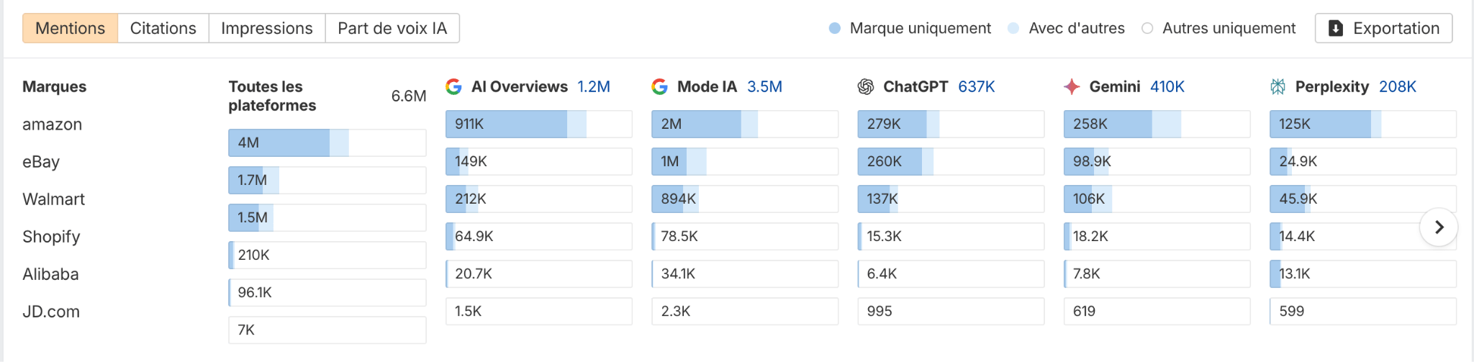Open the Impressions tab

267,28
